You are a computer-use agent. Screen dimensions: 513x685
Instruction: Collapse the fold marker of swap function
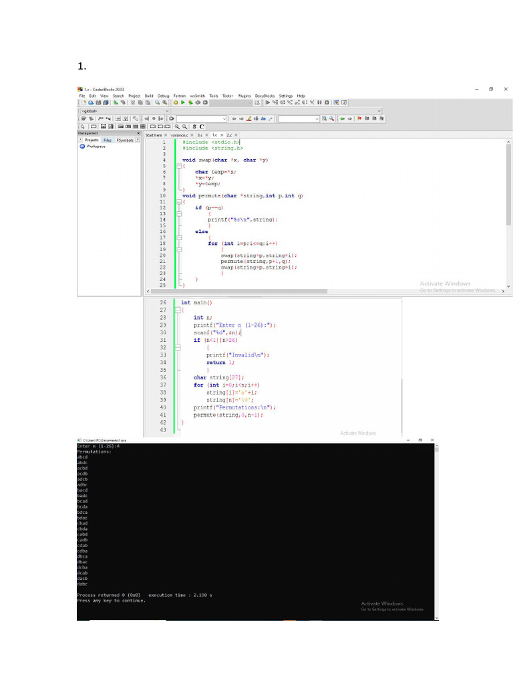pos(179,167)
